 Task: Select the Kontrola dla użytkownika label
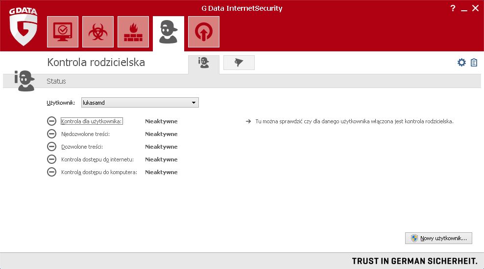pos(92,121)
